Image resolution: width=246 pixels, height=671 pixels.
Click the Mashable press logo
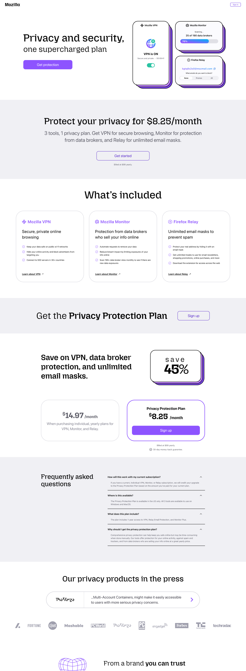coord(74,625)
